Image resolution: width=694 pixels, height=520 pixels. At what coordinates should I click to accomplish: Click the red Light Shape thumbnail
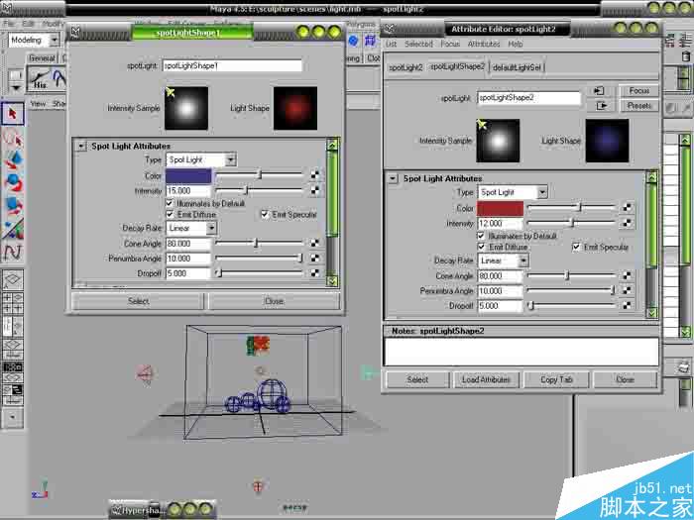[295, 108]
